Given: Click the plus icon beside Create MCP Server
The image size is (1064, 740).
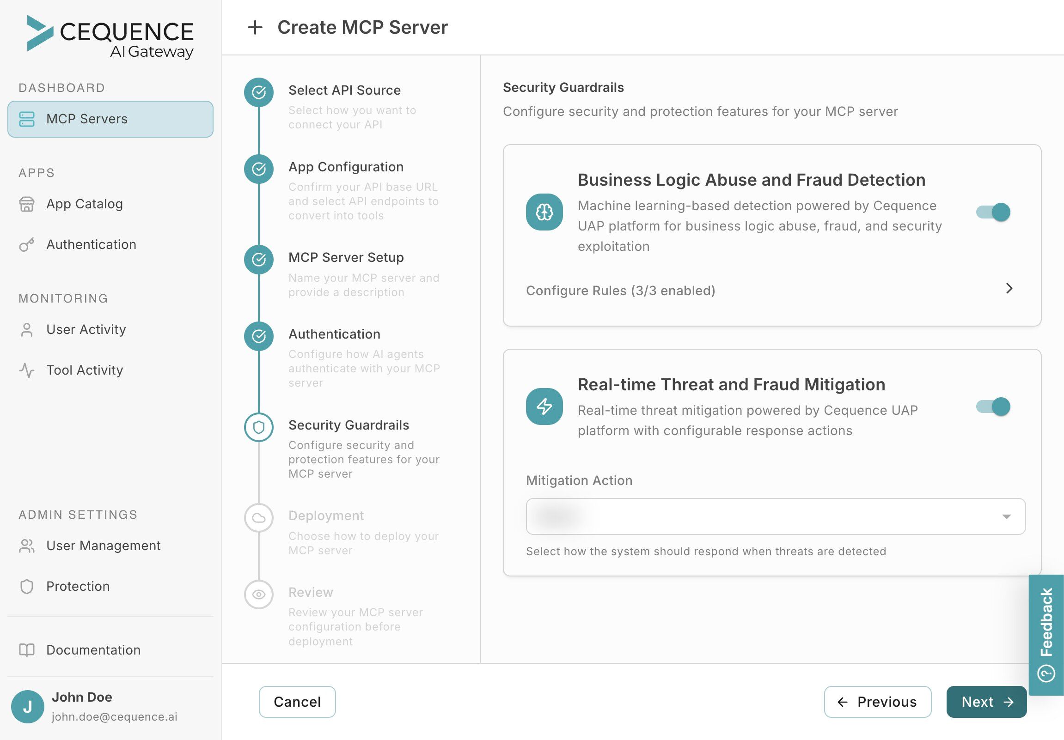Looking at the screenshot, I should point(255,27).
